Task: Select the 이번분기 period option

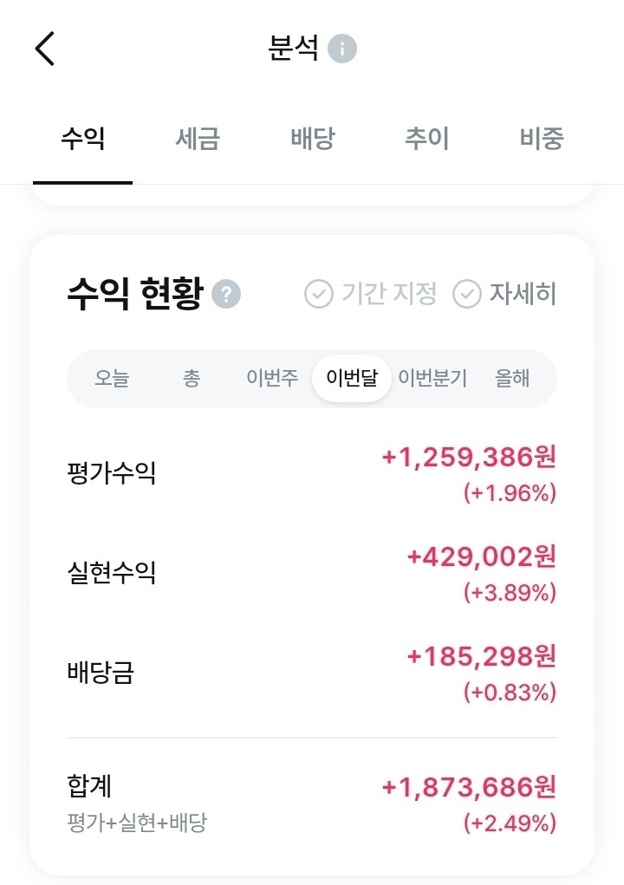Action: pos(432,378)
